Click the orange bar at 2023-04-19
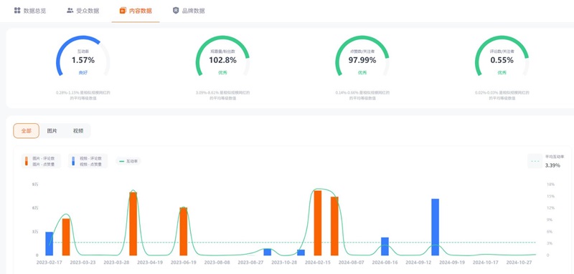 tap(133, 224)
